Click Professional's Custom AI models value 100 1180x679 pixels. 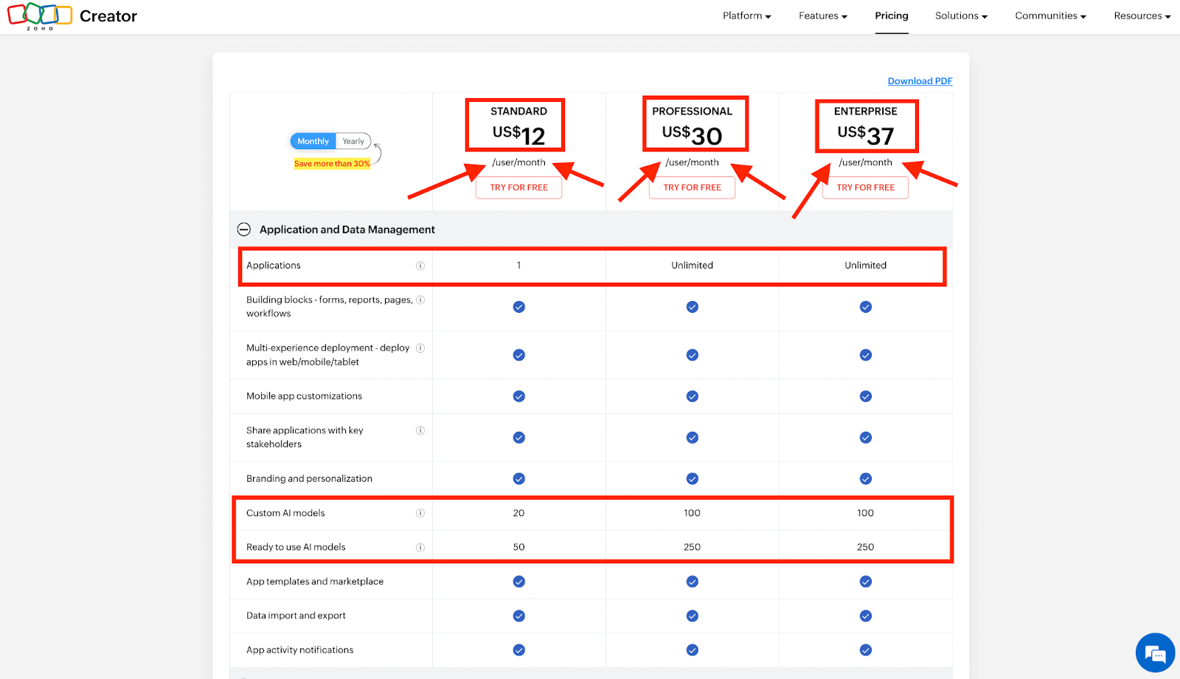coord(693,513)
